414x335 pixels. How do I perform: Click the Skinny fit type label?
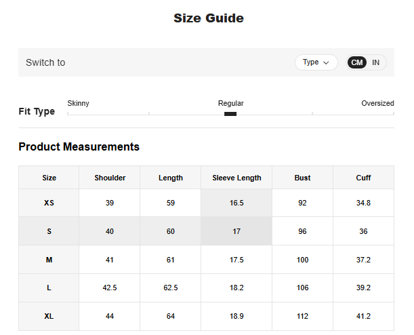tap(79, 104)
